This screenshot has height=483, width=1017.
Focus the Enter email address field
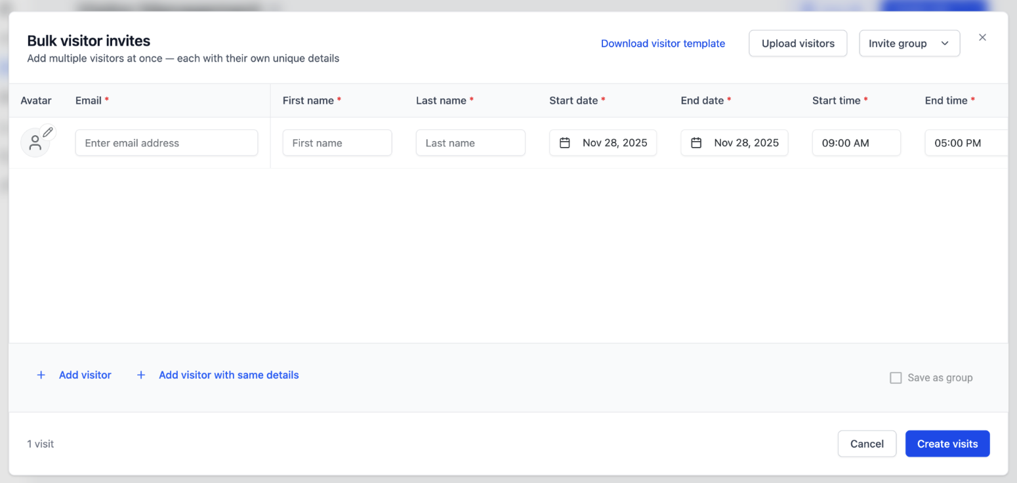tap(167, 143)
